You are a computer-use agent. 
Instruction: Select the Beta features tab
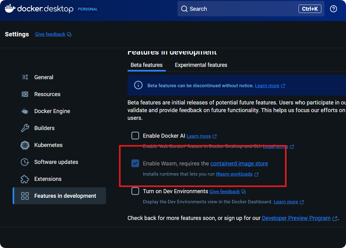[x=146, y=65]
